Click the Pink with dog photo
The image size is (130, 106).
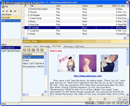coord(109,63)
